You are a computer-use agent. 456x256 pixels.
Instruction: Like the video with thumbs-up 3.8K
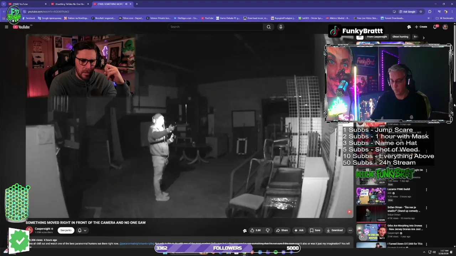(255, 230)
